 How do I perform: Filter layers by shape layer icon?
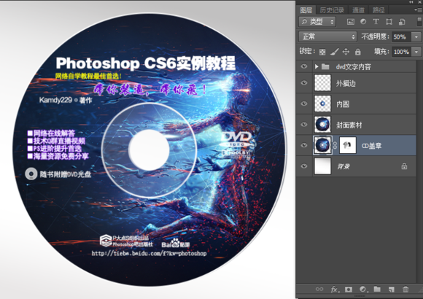389,22
